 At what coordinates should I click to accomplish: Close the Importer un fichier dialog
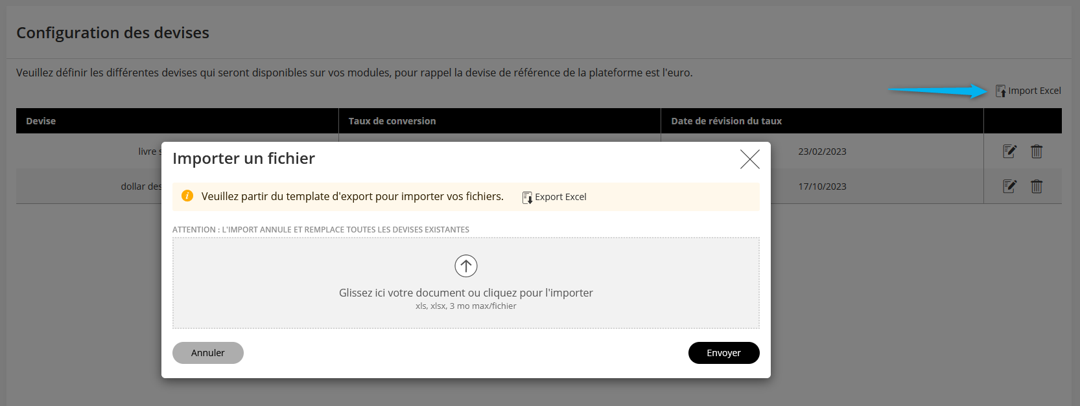click(x=749, y=159)
